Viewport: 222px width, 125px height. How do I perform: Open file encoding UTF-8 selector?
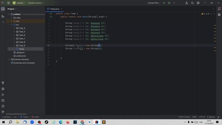click(202, 117)
